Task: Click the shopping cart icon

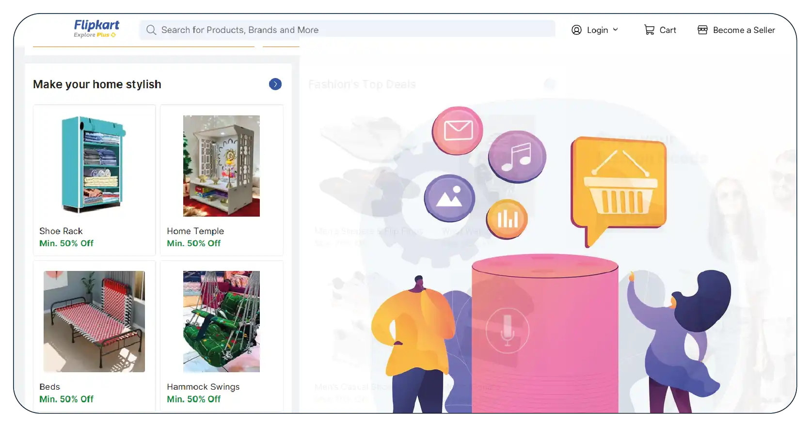Action: [x=649, y=30]
